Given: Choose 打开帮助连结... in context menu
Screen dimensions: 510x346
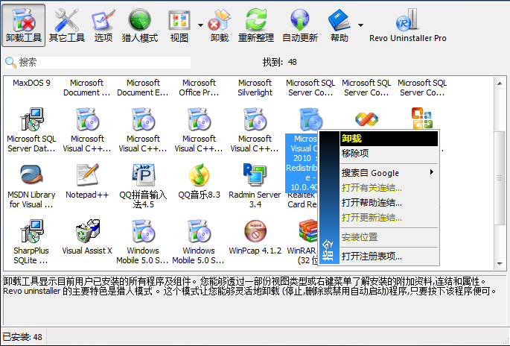Looking at the screenshot, I should (389, 203).
